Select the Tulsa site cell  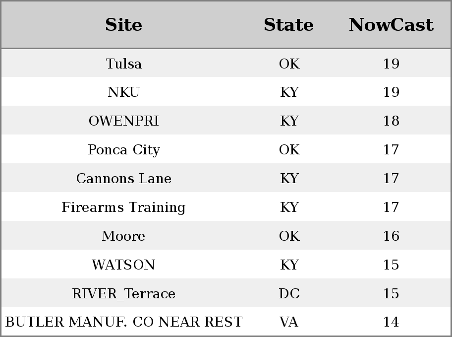click(x=124, y=64)
